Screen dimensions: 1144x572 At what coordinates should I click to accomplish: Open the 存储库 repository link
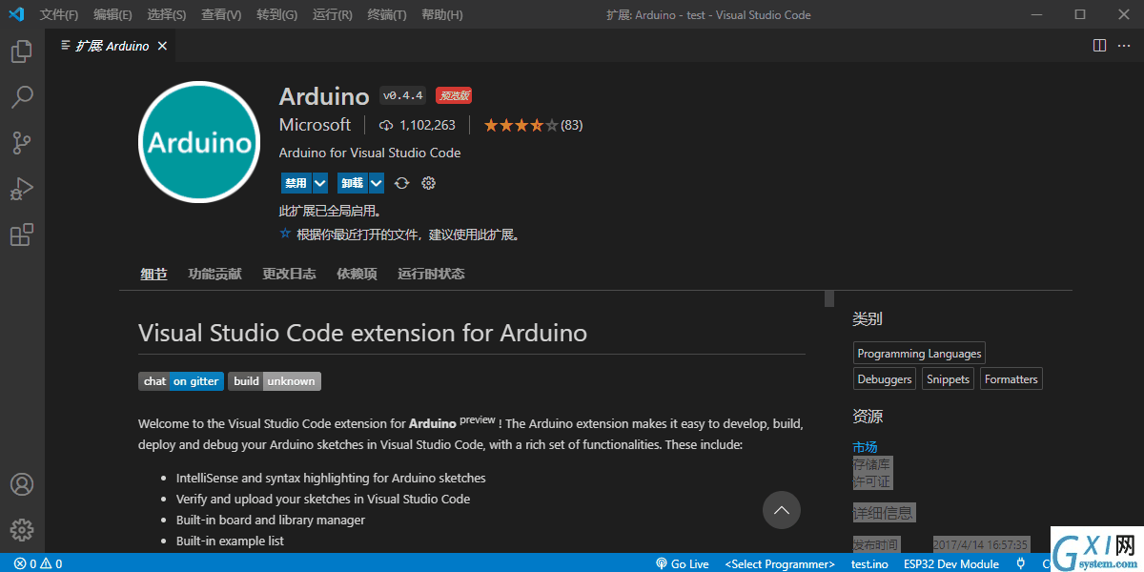(871, 464)
